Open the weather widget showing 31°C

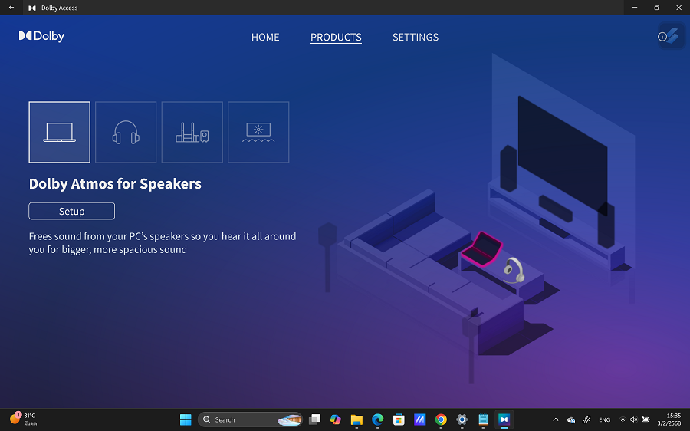(23, 419)
